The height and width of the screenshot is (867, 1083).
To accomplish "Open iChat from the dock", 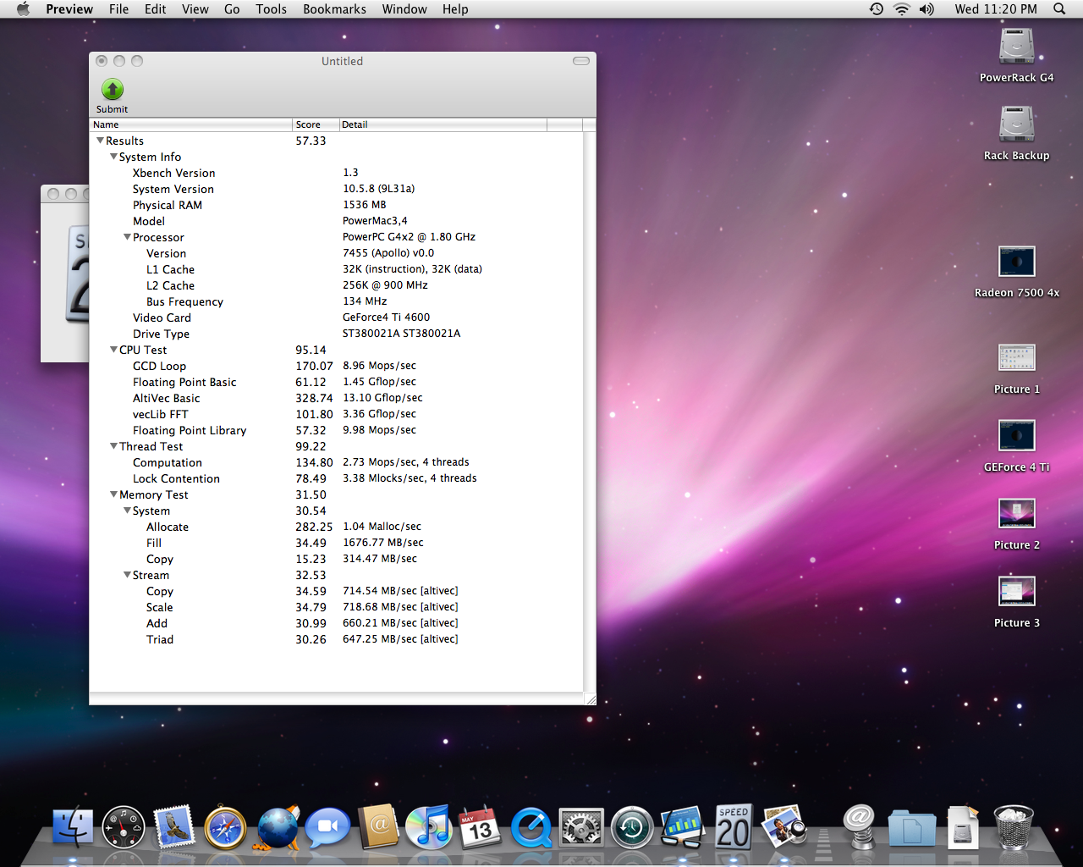I will 327,827.
